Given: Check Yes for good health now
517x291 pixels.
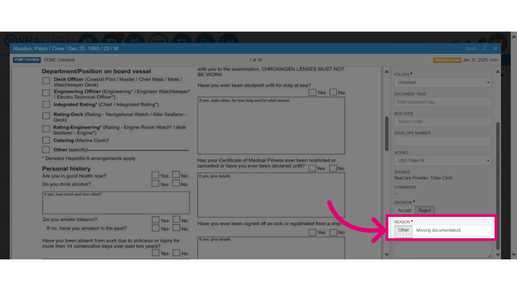Looking at the screenshot, I should coord(155,175).
